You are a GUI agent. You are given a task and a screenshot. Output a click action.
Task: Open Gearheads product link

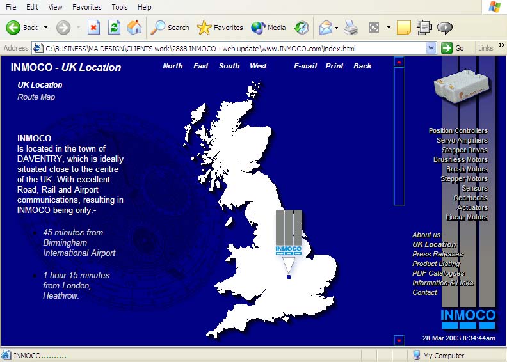pyautogui.click(x=471, y=198)
